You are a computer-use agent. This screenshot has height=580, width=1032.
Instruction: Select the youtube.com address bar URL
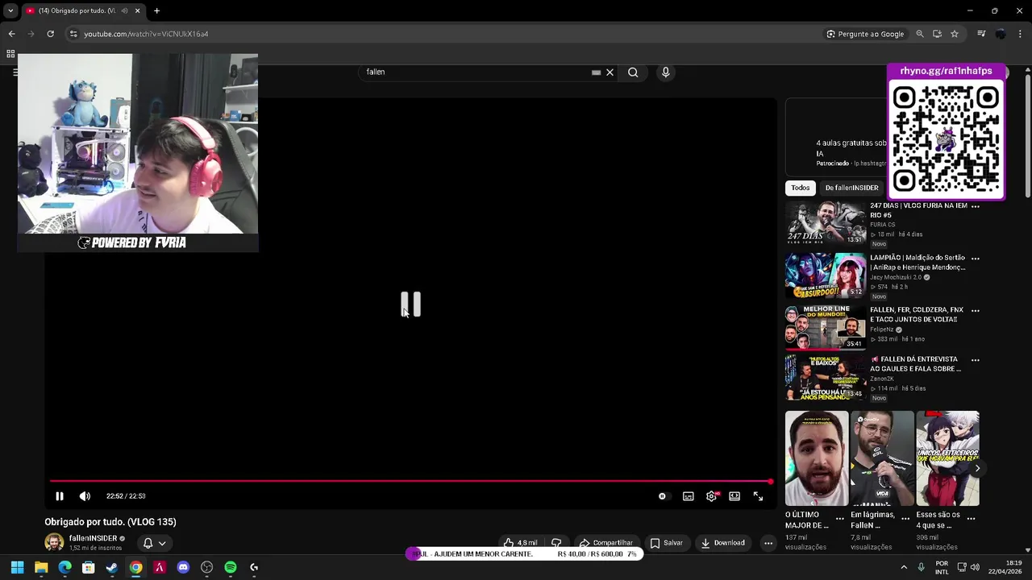coord(146,34)
